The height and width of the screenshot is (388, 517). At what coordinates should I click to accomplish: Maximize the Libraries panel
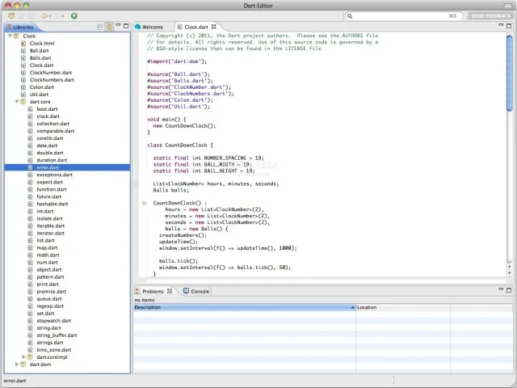126,26
